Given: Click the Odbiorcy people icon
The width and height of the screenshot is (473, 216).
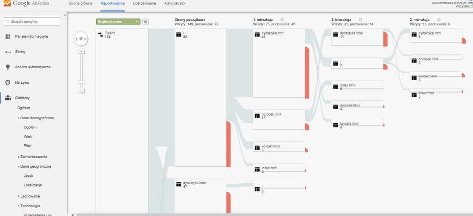Looking at the screenshot, I should (7, 98).
